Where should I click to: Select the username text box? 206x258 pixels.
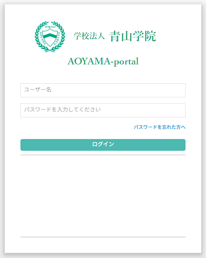(x=103, y=90)
